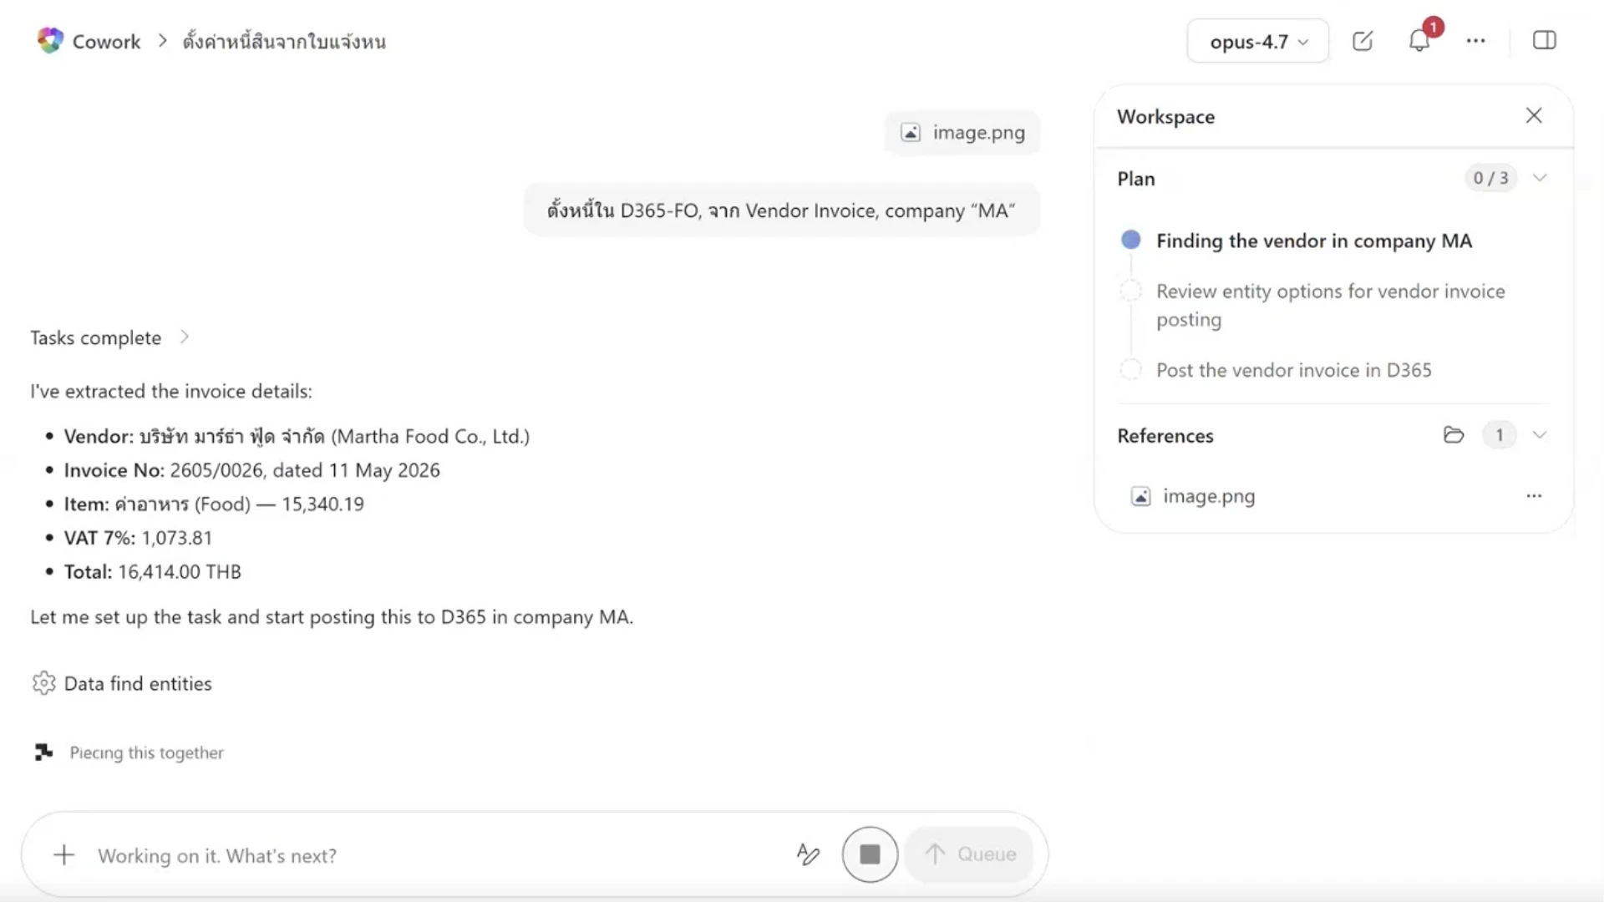Viewport: 1604px width, 902px height.
Task: Click the Queue button
Action: 969,854
